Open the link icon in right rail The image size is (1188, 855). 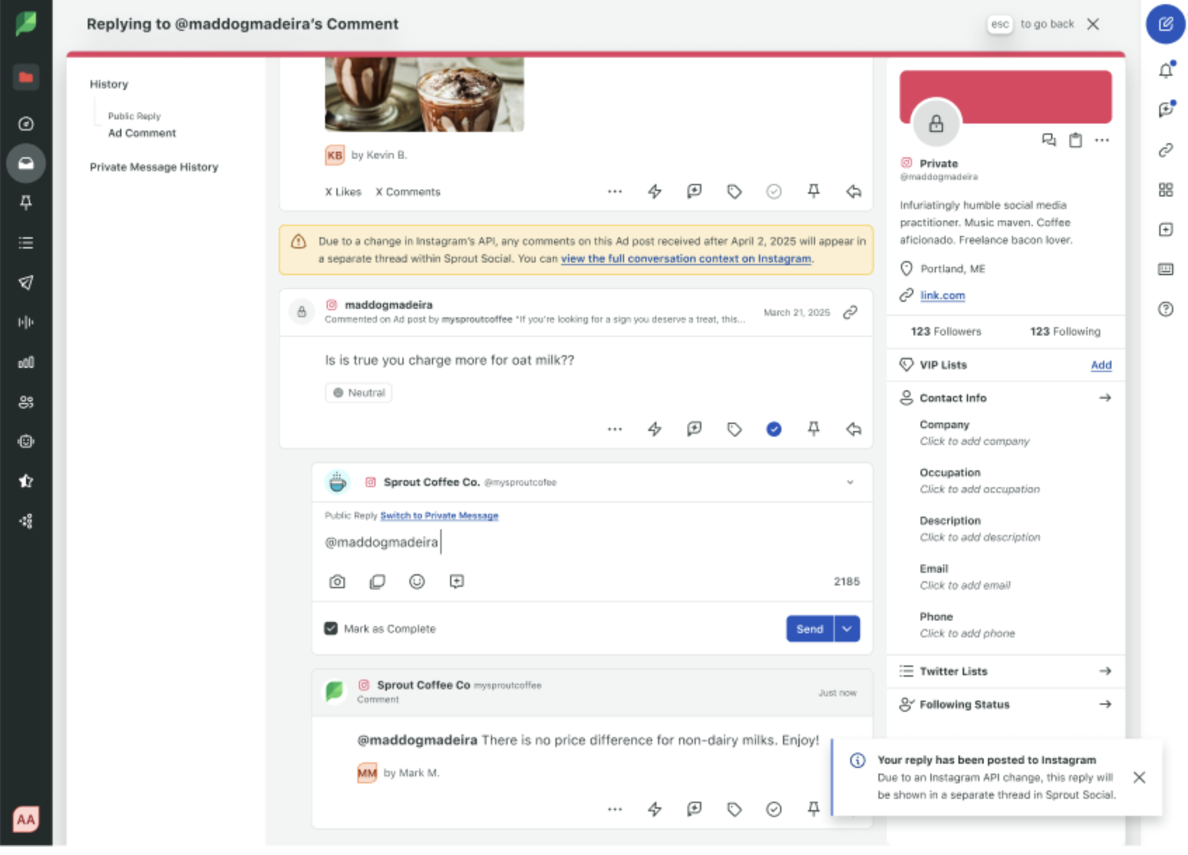(1166, 150)
